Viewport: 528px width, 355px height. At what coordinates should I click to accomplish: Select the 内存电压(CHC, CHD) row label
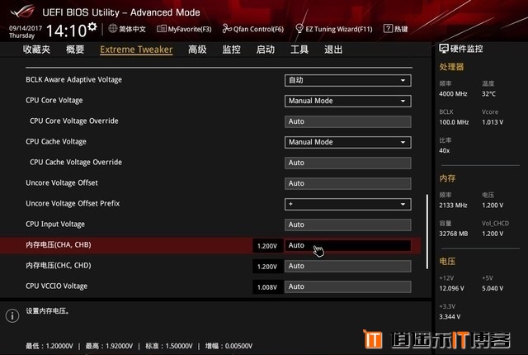59,265
